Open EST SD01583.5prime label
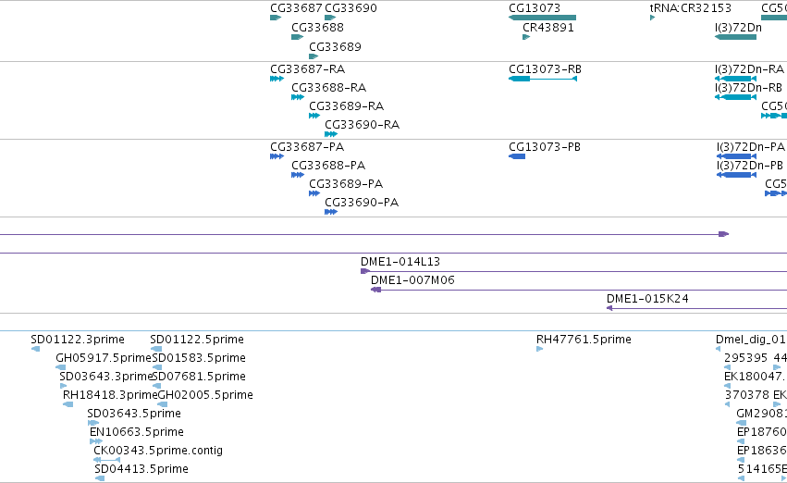787x483 pixels. [x=199, y=357]
